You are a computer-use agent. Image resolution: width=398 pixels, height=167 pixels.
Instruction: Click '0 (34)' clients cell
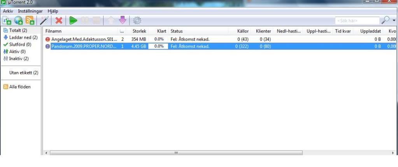tap(265, 40)
